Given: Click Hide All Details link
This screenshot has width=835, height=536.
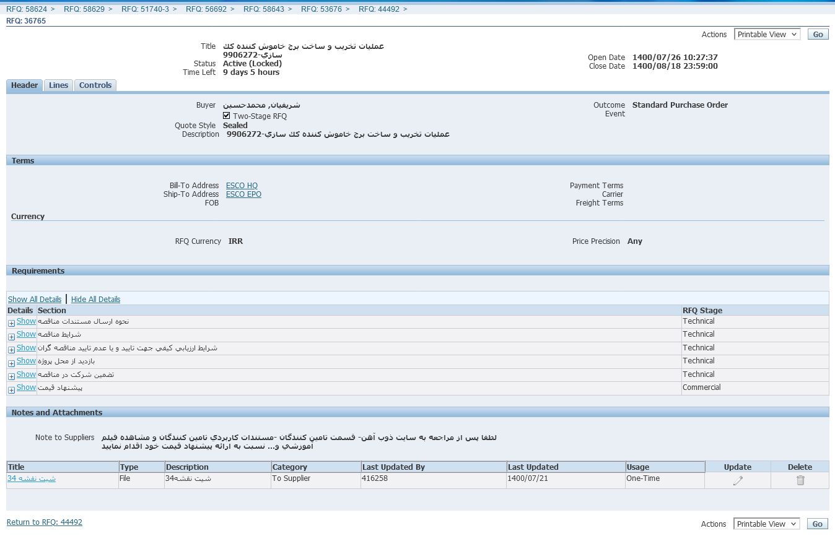Looking at the screenshot, I should click(x=95, y=300).
